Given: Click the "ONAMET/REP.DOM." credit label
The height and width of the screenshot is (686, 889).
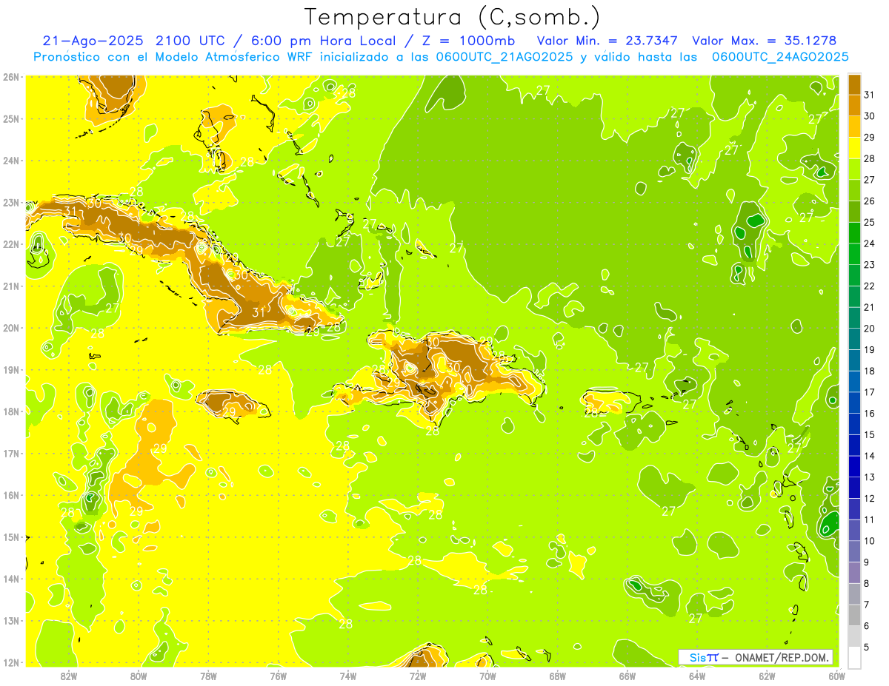Looking at the screenshot, I should [783, 657].
